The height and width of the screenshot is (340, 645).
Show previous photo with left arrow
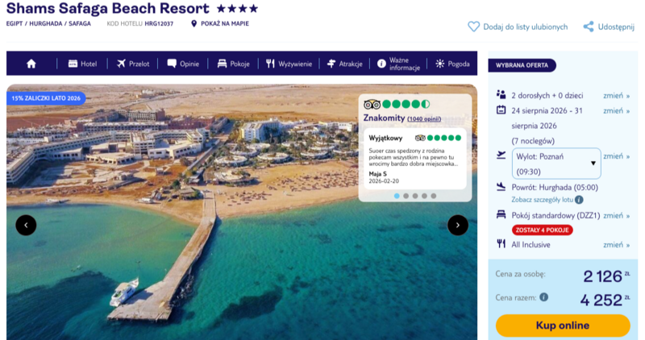(26, 225)
